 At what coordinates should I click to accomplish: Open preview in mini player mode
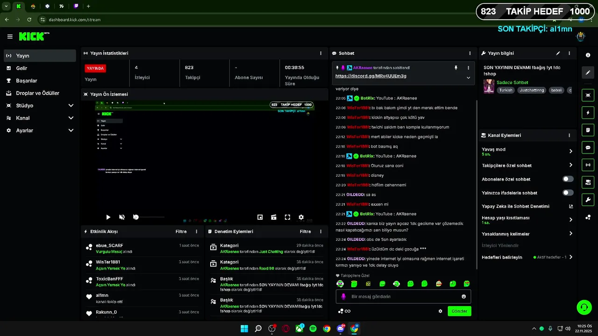(x=260, y=217)
